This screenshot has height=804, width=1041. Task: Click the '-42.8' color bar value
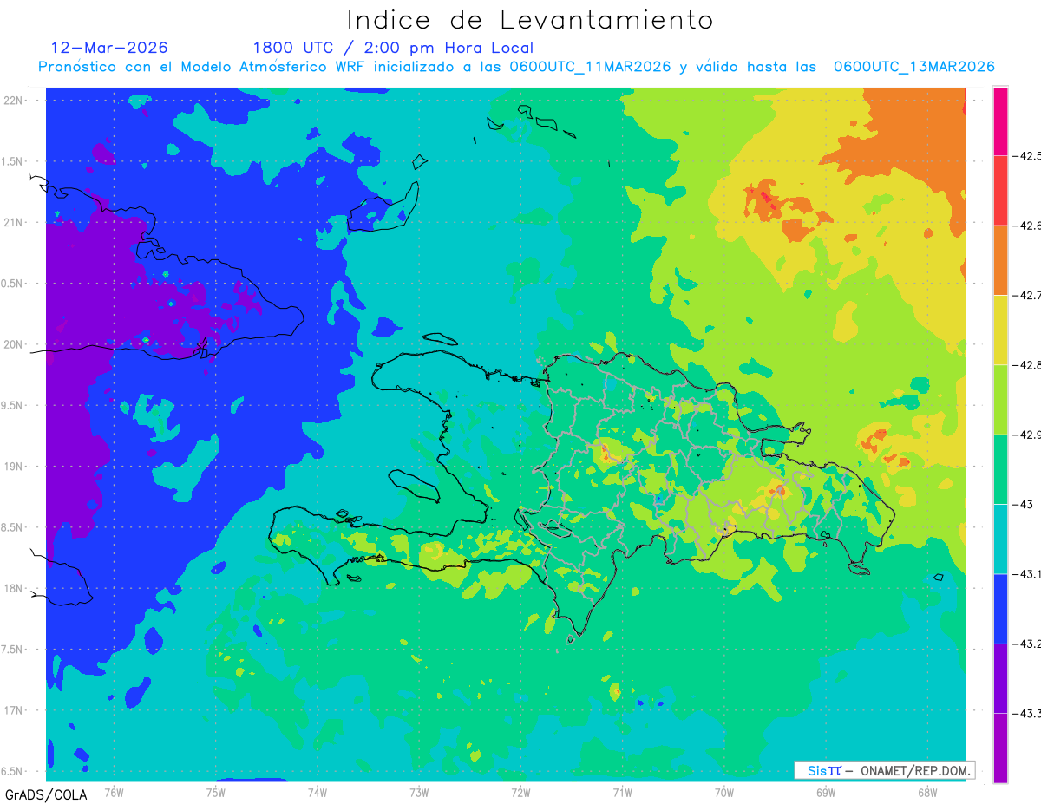[x=1028, y=365]
